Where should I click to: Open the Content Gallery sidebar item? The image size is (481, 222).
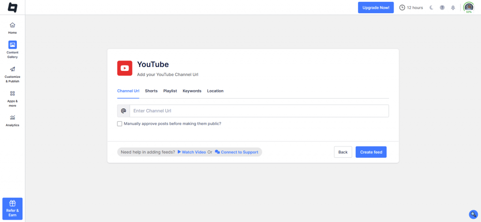13,50
